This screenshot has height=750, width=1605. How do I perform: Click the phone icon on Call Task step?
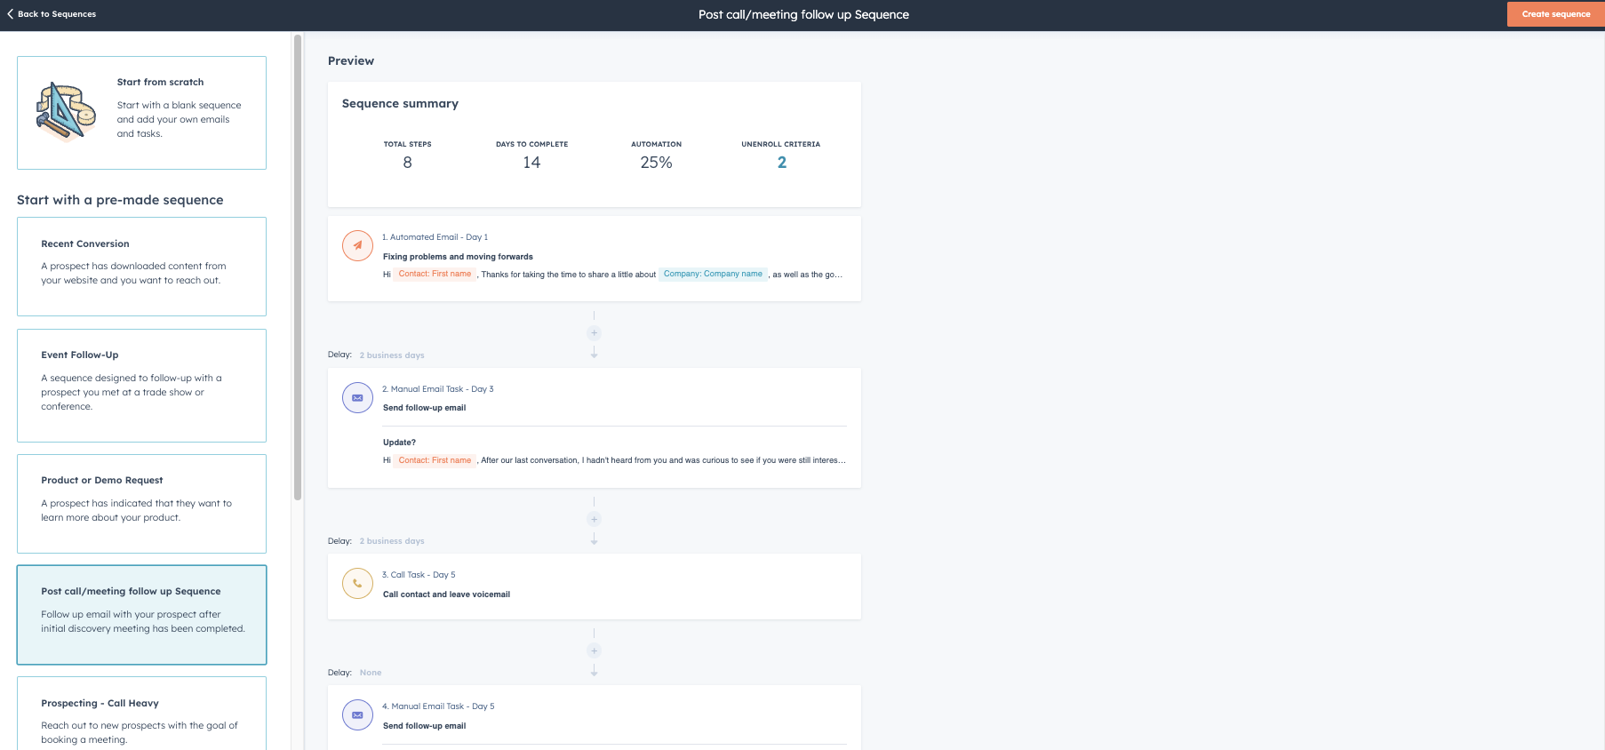(x=357, y=583)
